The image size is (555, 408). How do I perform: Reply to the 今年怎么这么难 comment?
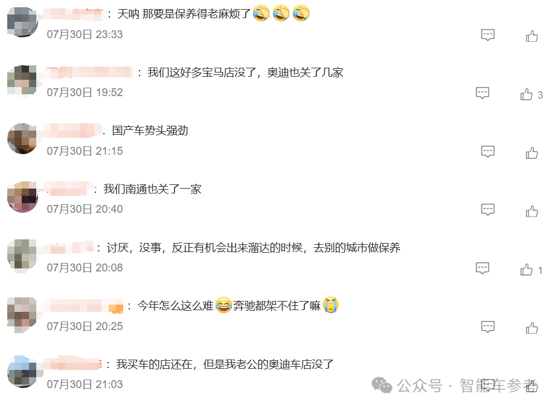coord(488,326)
